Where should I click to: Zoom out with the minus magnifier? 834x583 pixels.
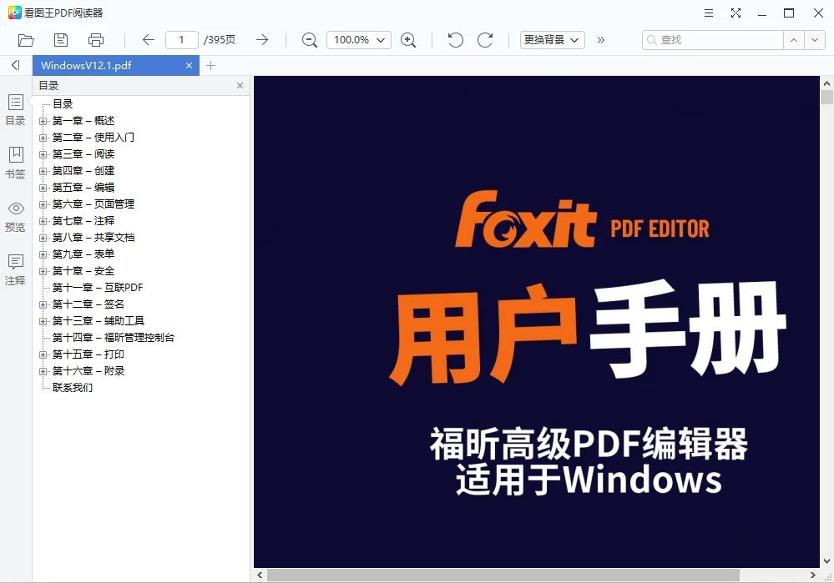(309, 40)
